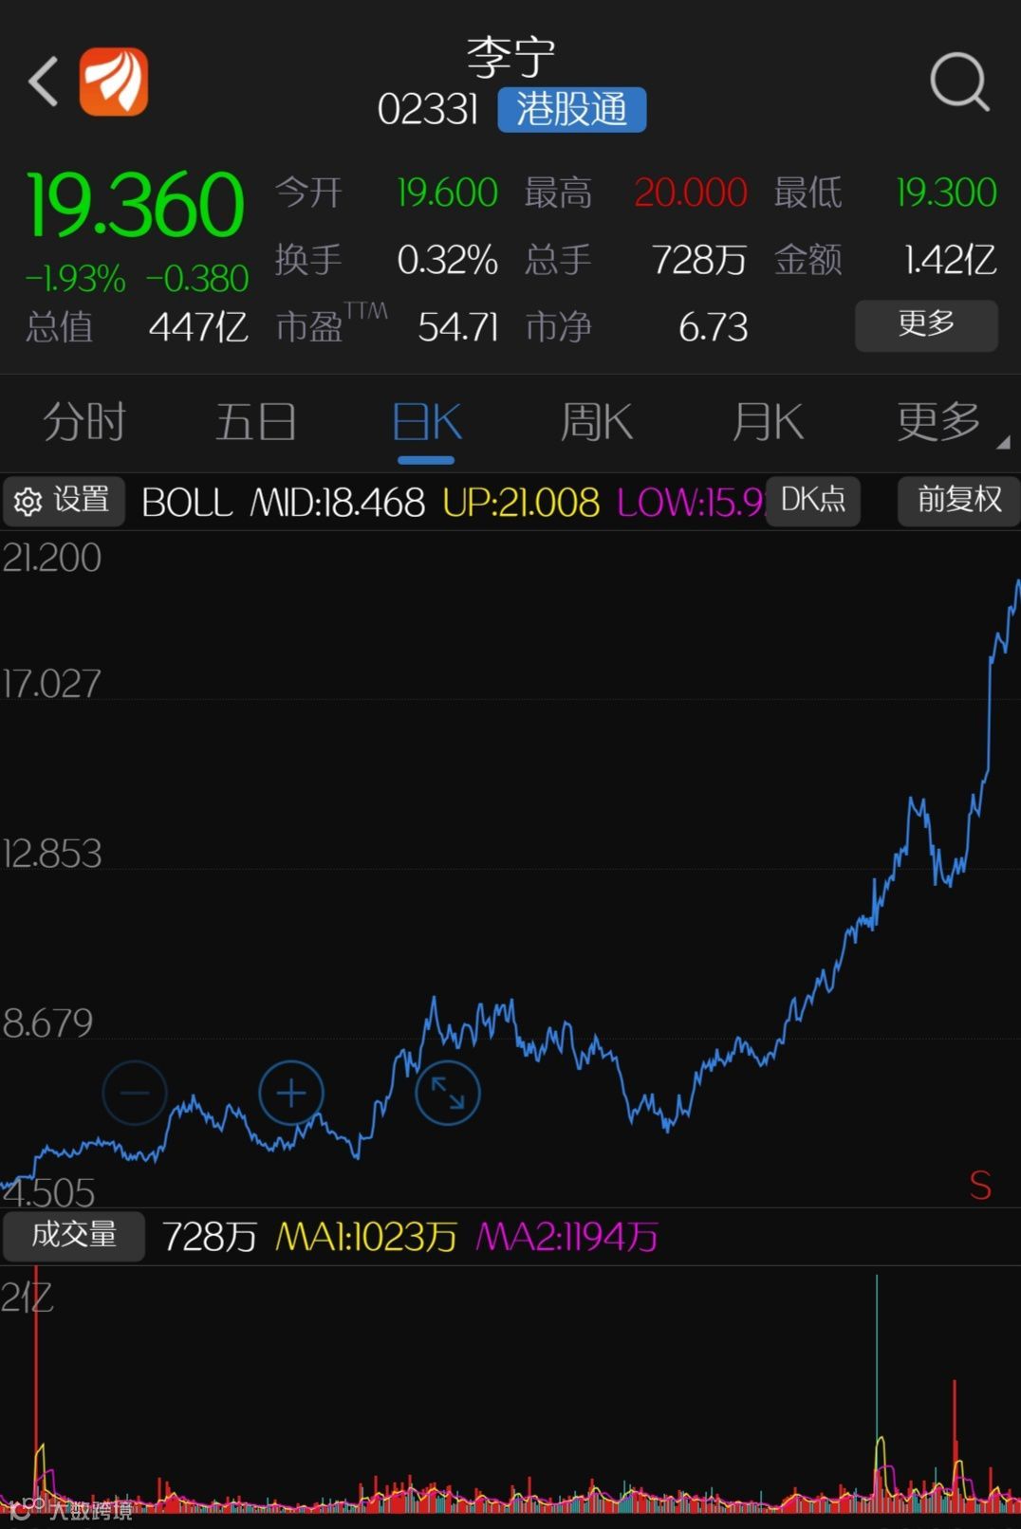The image size is (1021, 1529).
Task: Open the 前复权 adjustment selector
Action: coord(958,500)
